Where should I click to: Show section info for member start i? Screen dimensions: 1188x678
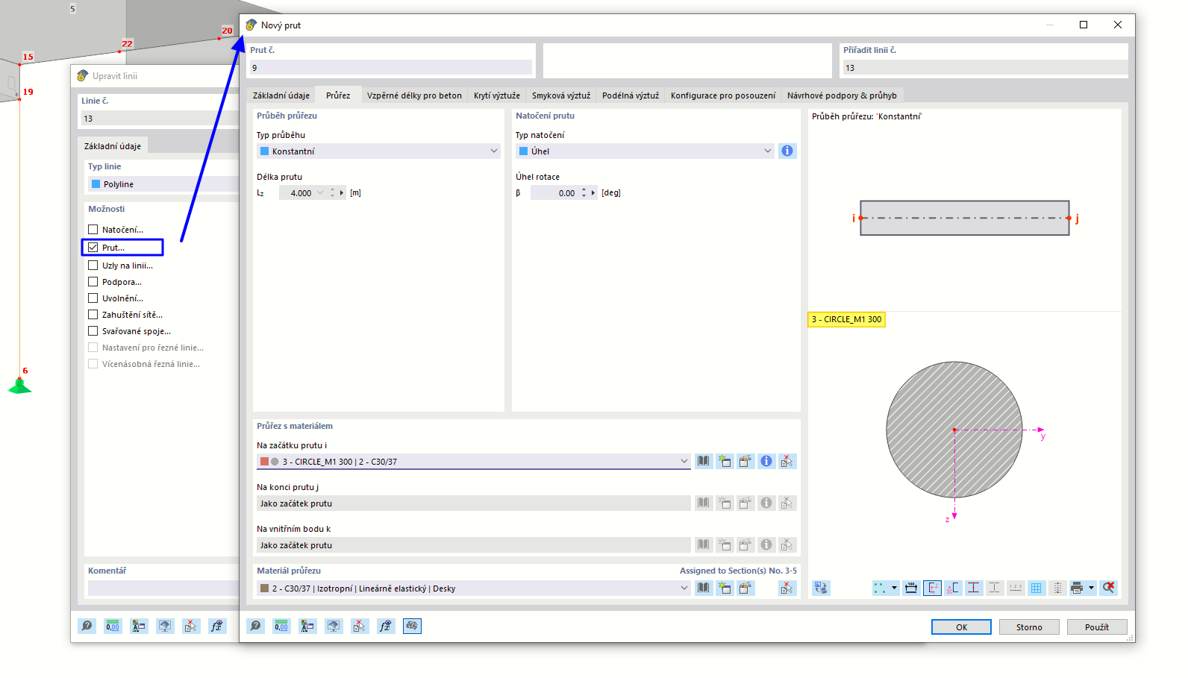tap(766, 462)
